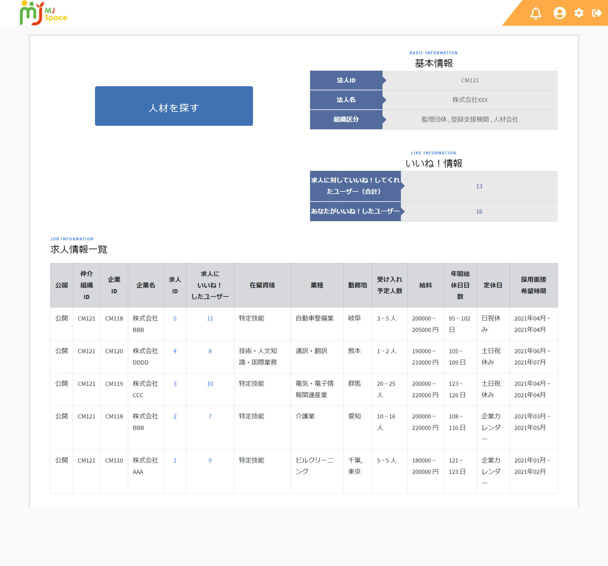The width and height of the screenshot is (608, 566).
Task: Click the logout icon
Action: coord(597,13)
